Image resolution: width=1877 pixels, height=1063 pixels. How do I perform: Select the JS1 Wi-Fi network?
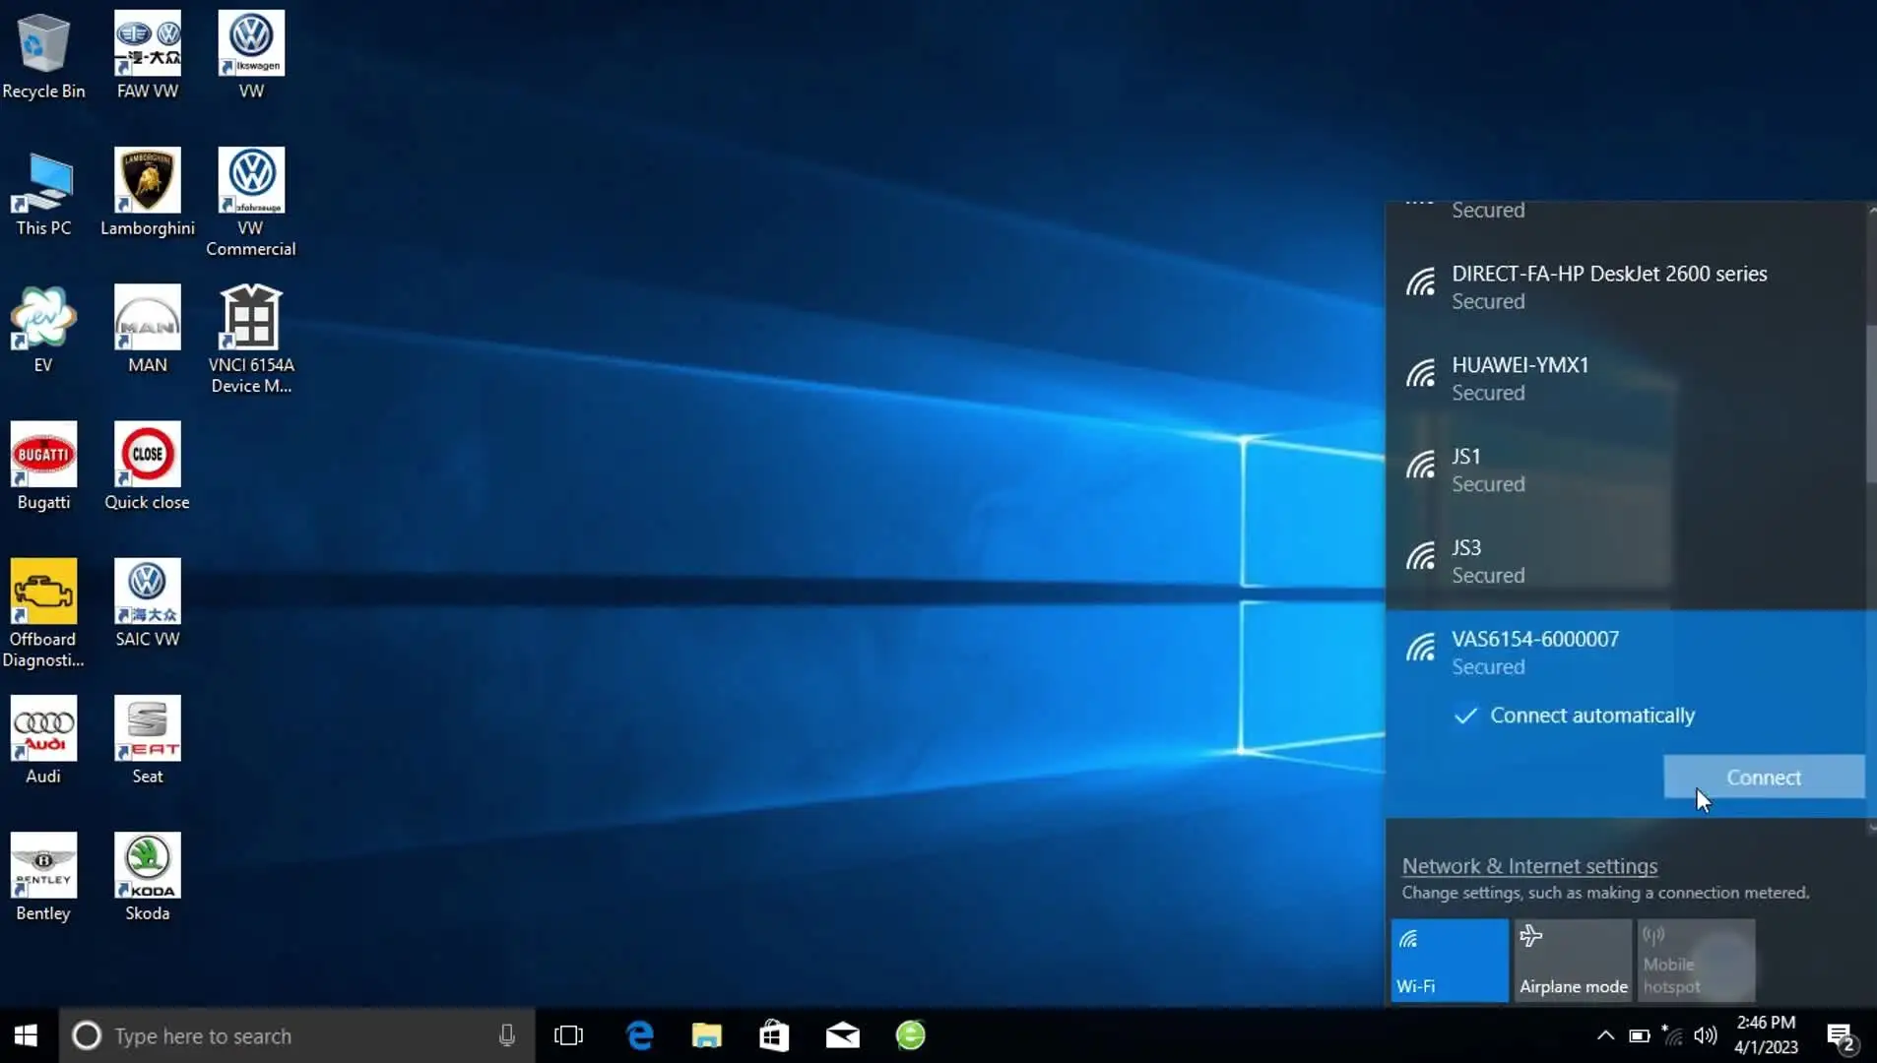tap(1625, 470)
